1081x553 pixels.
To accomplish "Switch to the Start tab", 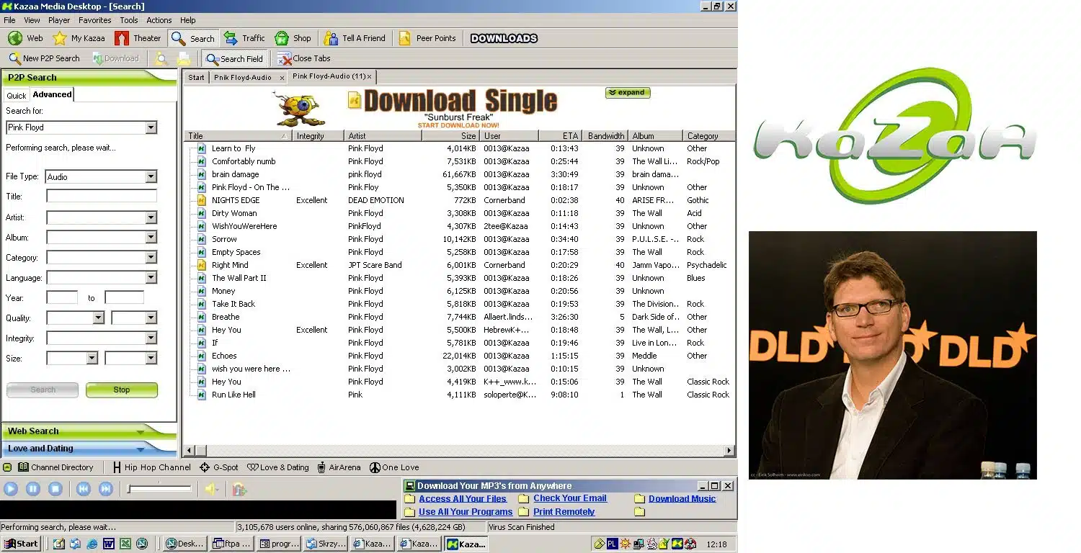I will tap(195, 77).
